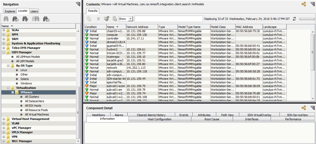Click the copy icon in Results toolbar
The height and width of the screenshot is (144, 316).
click(89, 19)
